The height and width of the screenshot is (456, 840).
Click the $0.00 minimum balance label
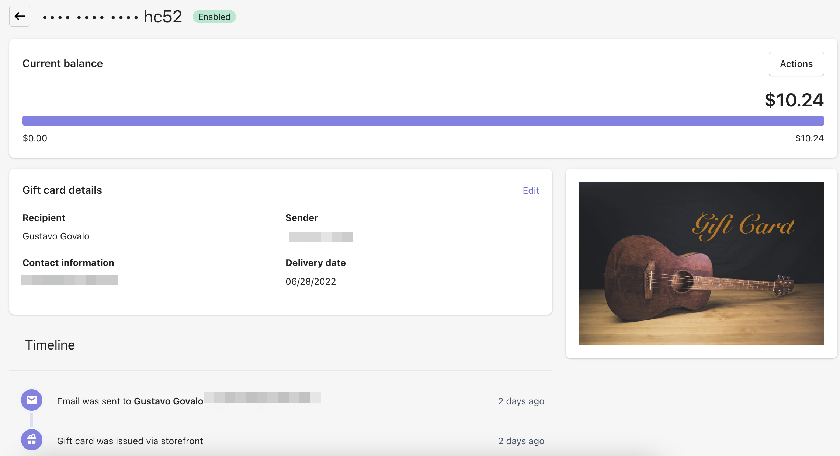point(35,138)
